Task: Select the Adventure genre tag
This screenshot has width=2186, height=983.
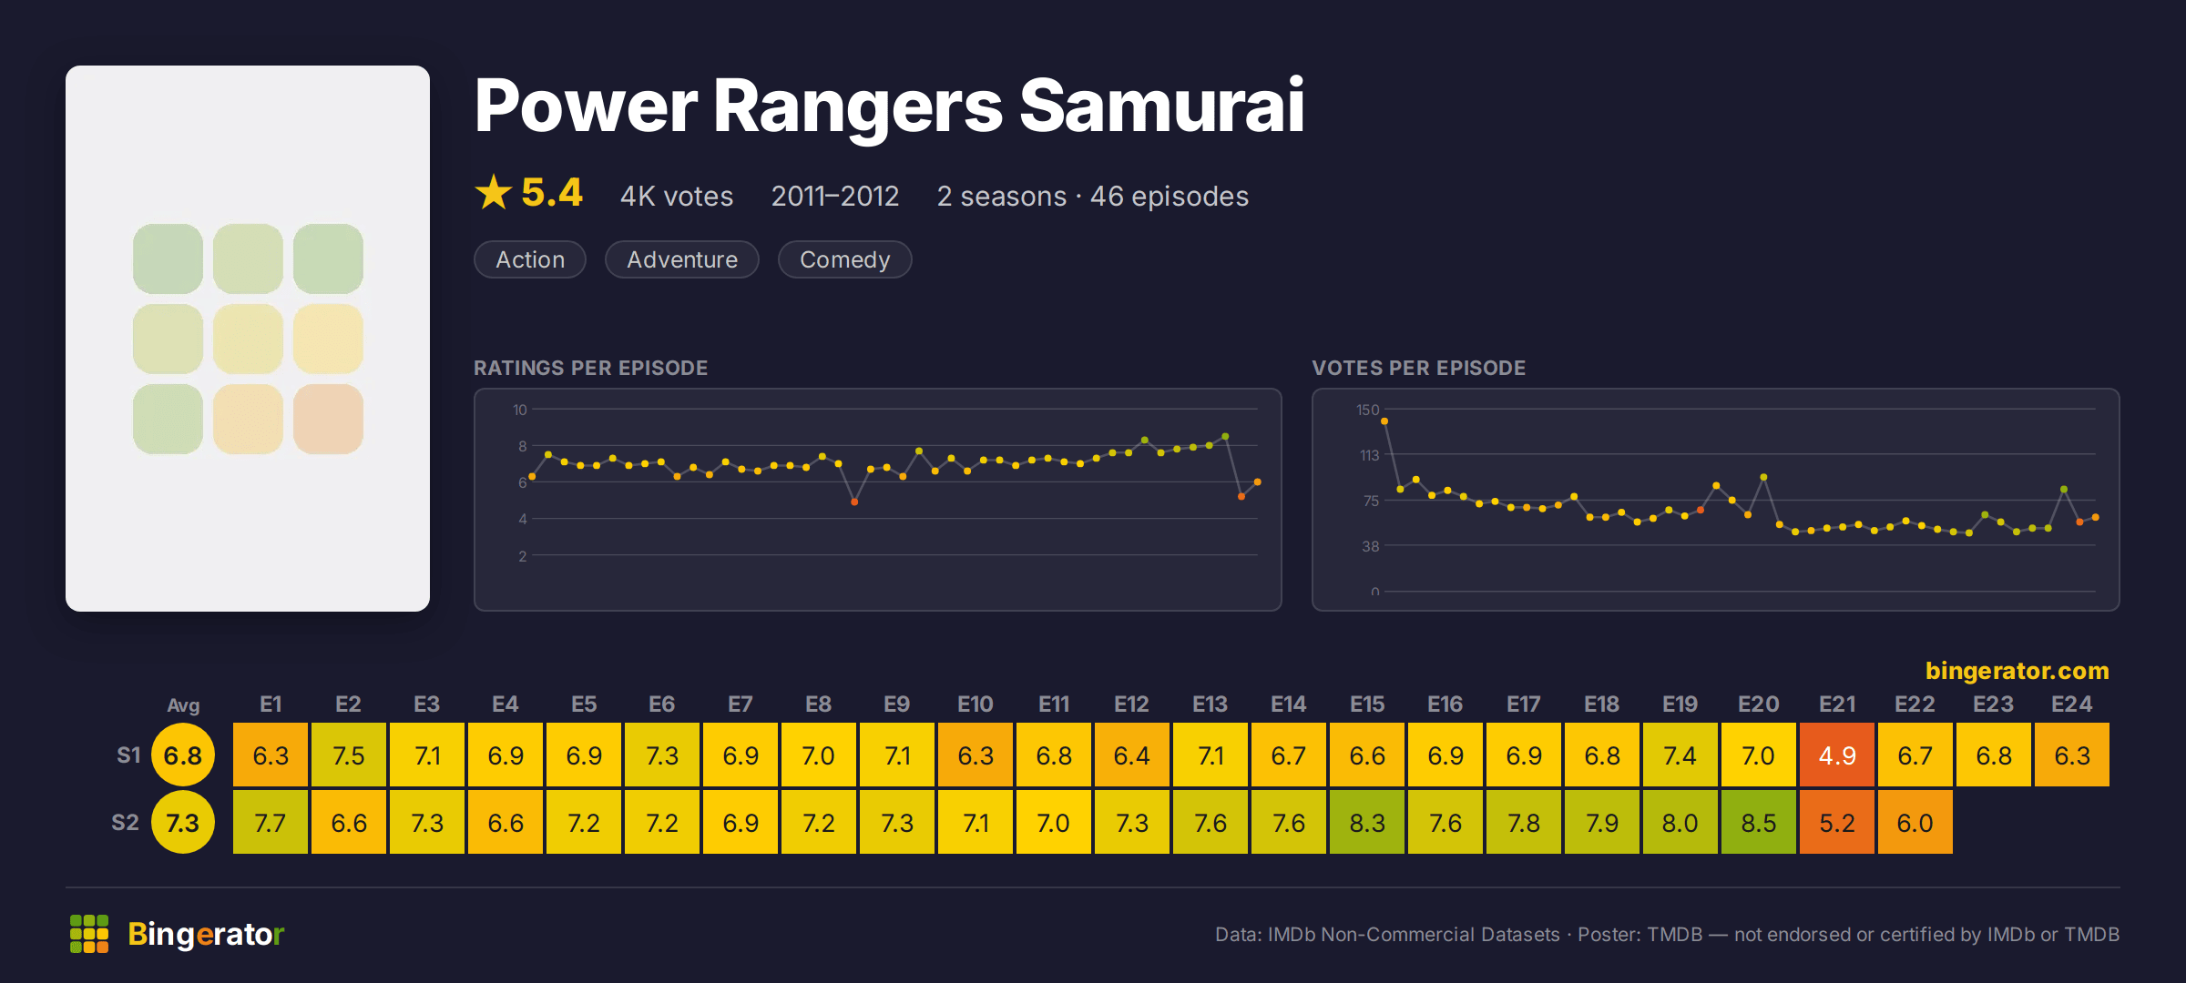Action: point(682,259)
